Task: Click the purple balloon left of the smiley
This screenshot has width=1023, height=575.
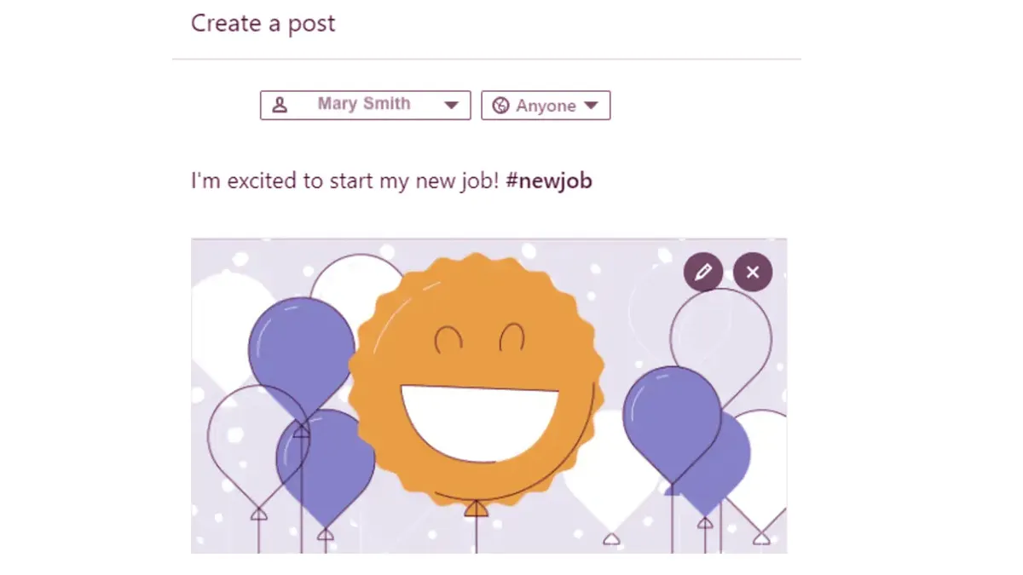Action: pos(301,349)
